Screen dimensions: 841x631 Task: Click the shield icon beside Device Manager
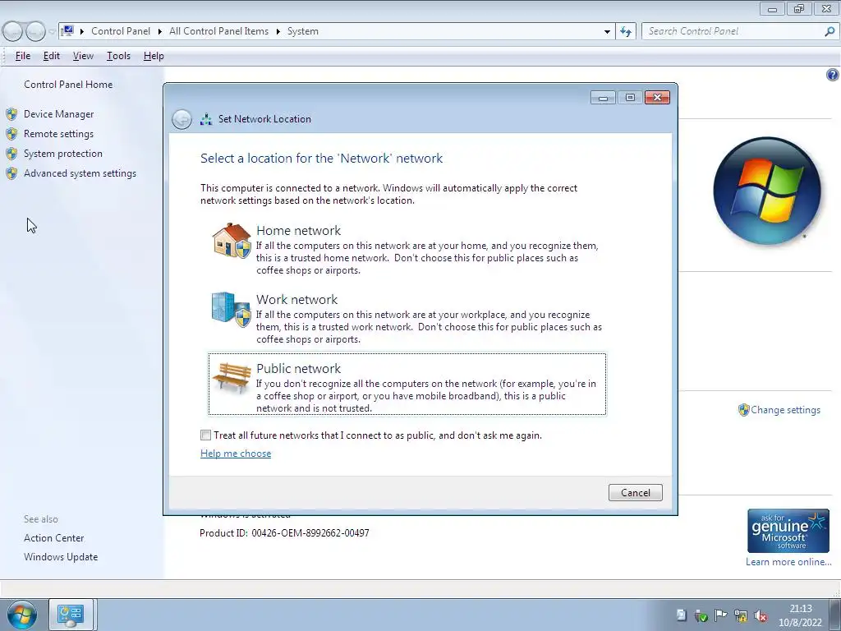click(11, 114)
